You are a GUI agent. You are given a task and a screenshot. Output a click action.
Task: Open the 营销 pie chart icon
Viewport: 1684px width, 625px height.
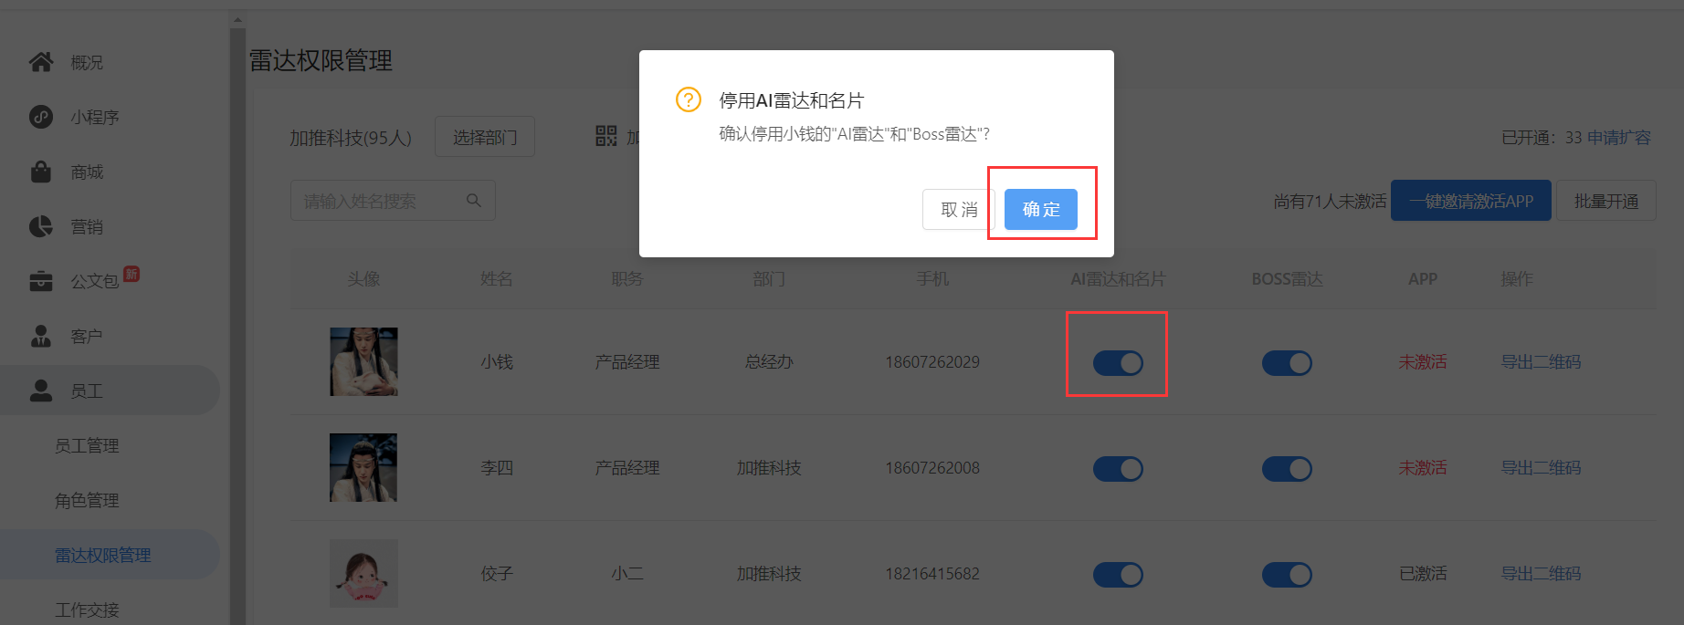click(41, 226)
